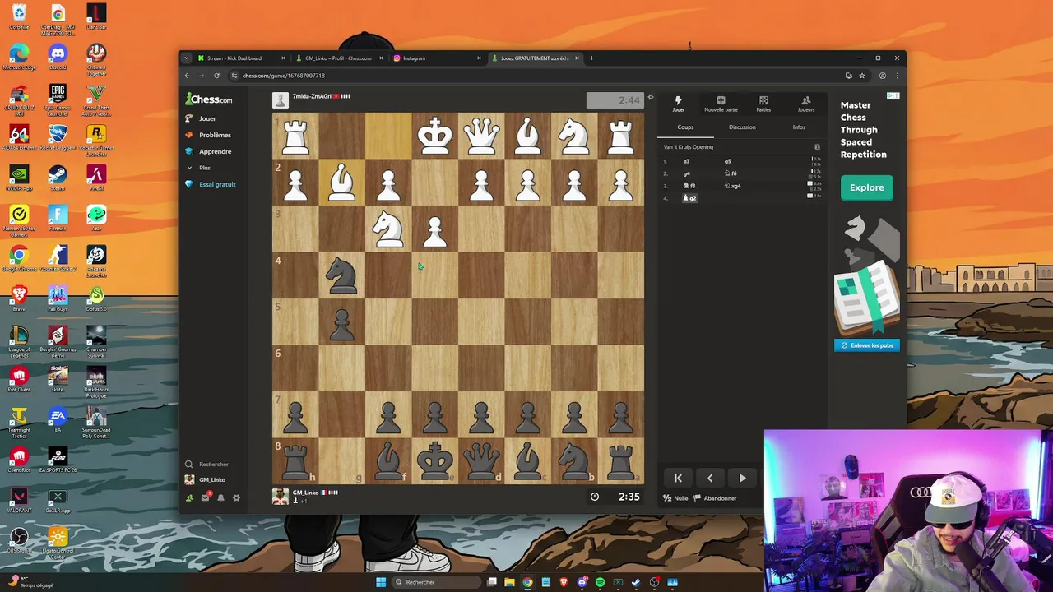The image size is (1053, 592).
Task: Switch to the Discussion tab
Action: 742,127
